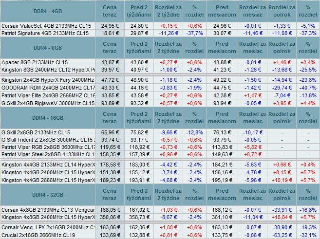Select the 183,00 € two-weeks-ago price
The image size is (320, 239).
click(x=139, y=165)
